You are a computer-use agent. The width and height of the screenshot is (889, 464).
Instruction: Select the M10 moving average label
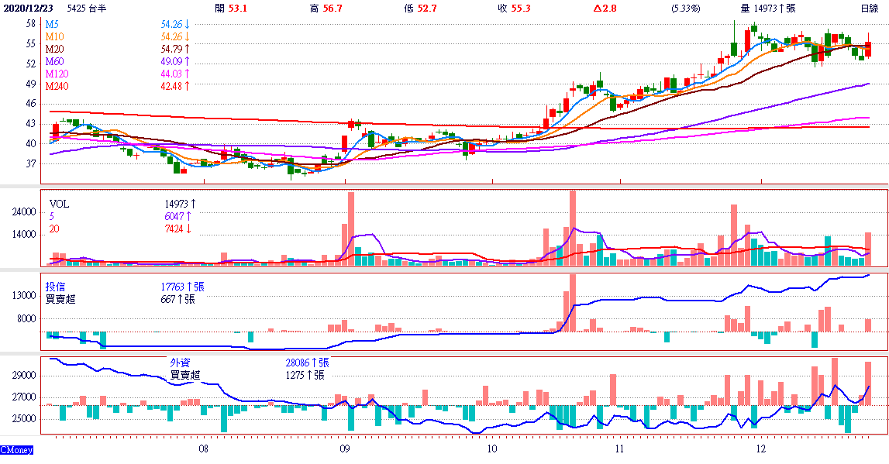pyautogui.click(x=54, y=37)
